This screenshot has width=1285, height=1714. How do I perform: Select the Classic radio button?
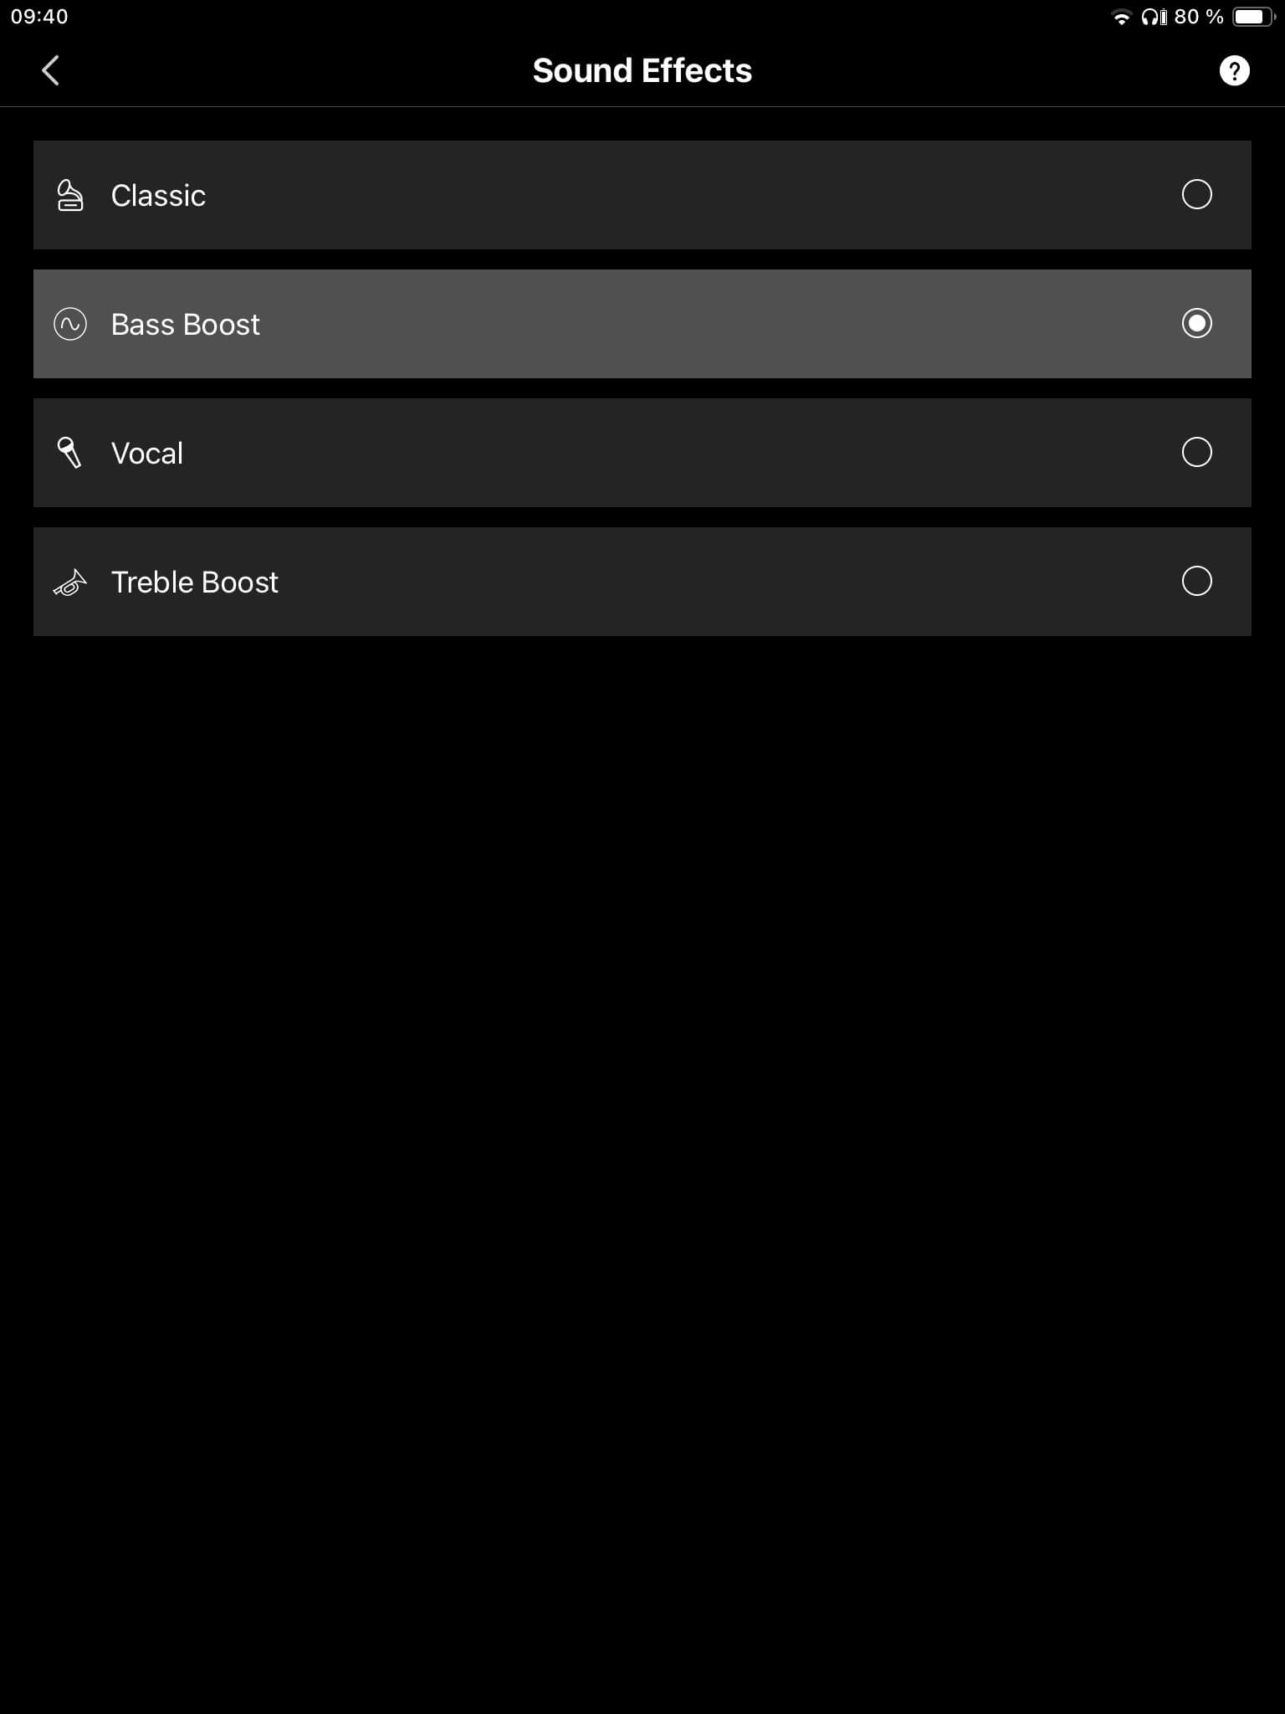pos(1196,194)
